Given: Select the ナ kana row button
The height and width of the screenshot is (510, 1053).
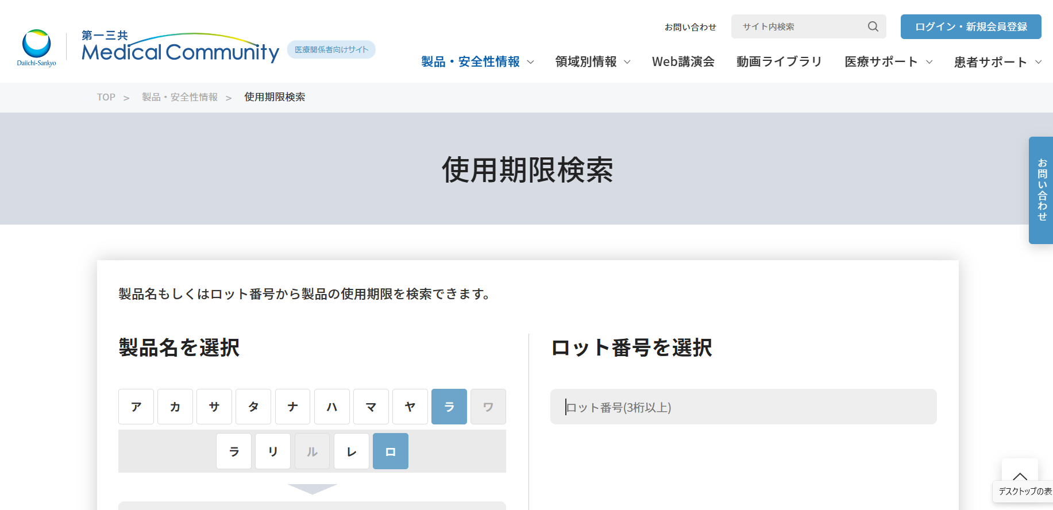Looking at the screenshot, I should pos(293,407).
